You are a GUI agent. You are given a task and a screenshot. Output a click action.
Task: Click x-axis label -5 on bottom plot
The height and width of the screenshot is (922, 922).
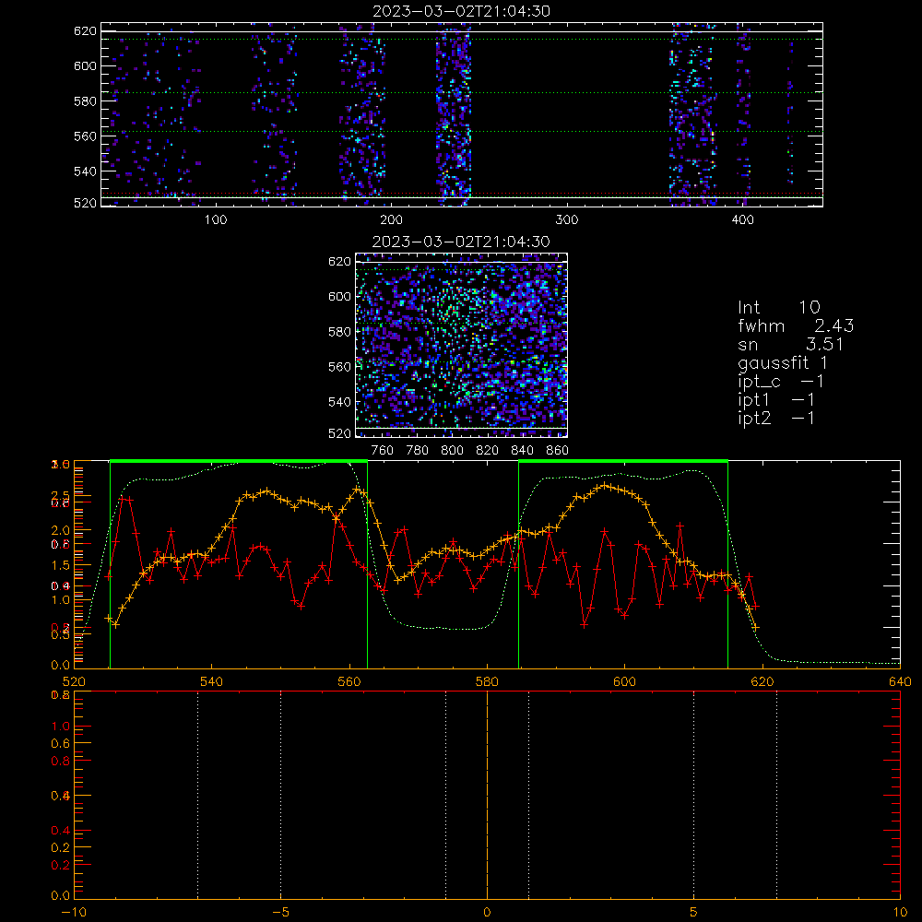[280, 913]
